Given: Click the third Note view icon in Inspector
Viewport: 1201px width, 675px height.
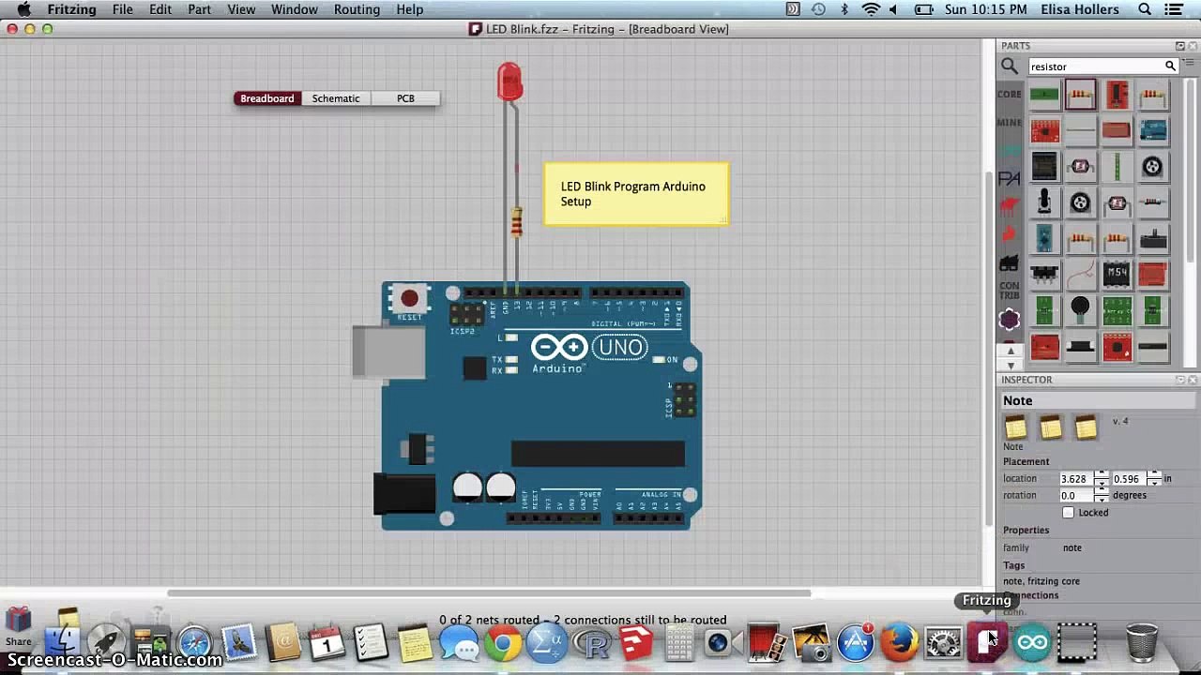Looking at the screenshot, I should click(1086, 428).
